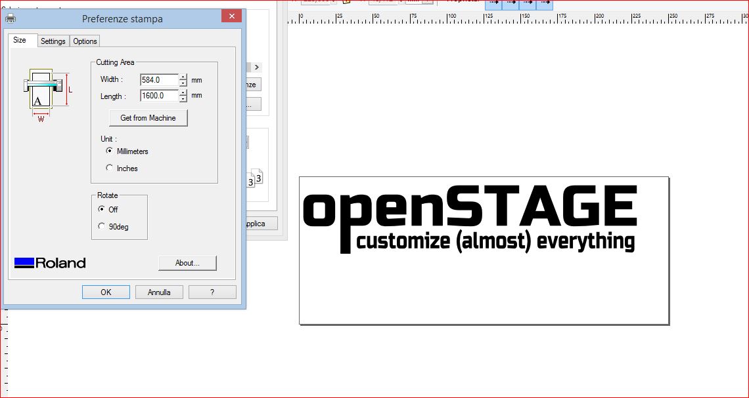Click the fourth blue arrow toolbar button
749x398 pixels.
pyautogui.click(x=545, y=4)
